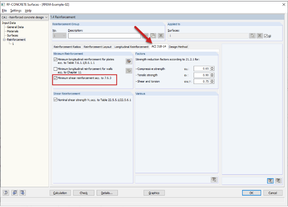Viewport: 288px width, 207px height.
Task: Select the ACI 318-14 tab
Action: (159, 46)
